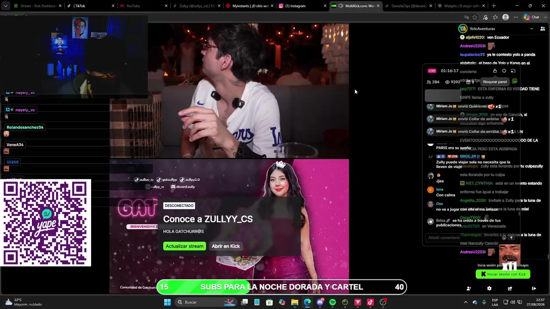The width and height of the screenshot is (550, 309).
Task: Add this page to favorites
Action: click(475, 17)
